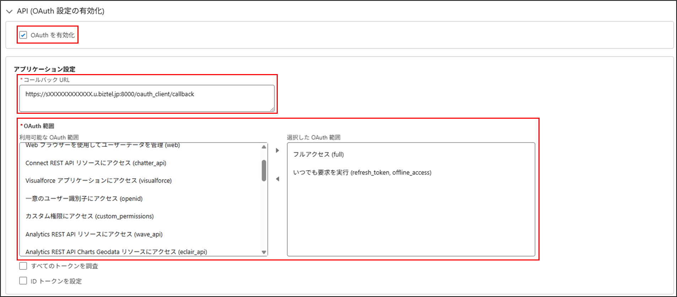Viewport: 677px width, 297px height.
Task: Select Connect REST API (chatter_api) scope
Action: 96,163
